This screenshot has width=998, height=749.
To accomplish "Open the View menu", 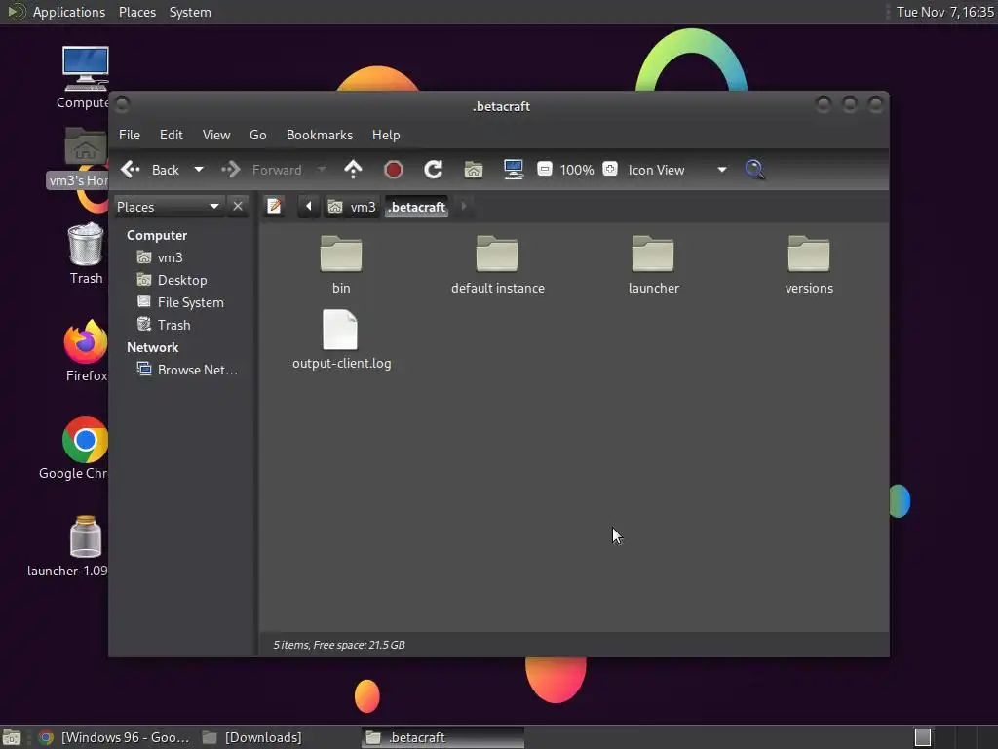I will [x=216, y=135].
